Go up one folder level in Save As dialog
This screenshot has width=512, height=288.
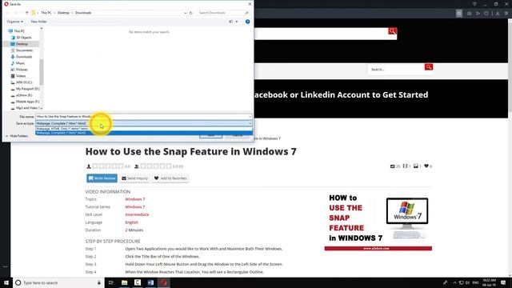(x=26, y=13)
